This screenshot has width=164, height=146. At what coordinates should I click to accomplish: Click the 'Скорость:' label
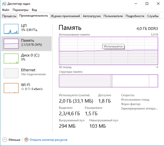tap(128, 95)
